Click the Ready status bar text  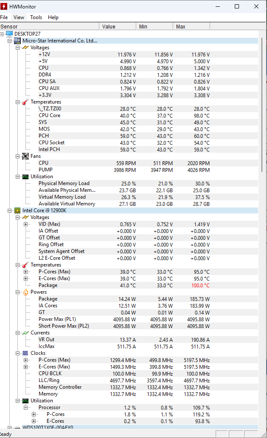pos(6,434)
